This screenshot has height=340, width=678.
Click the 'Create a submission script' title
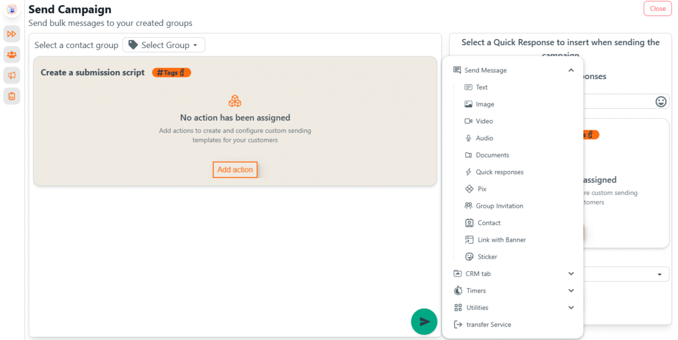pos(93,72)
